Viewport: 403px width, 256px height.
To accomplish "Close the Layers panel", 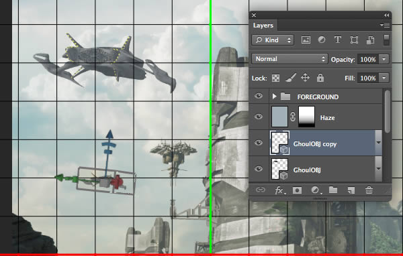I will tap(254, 15).
